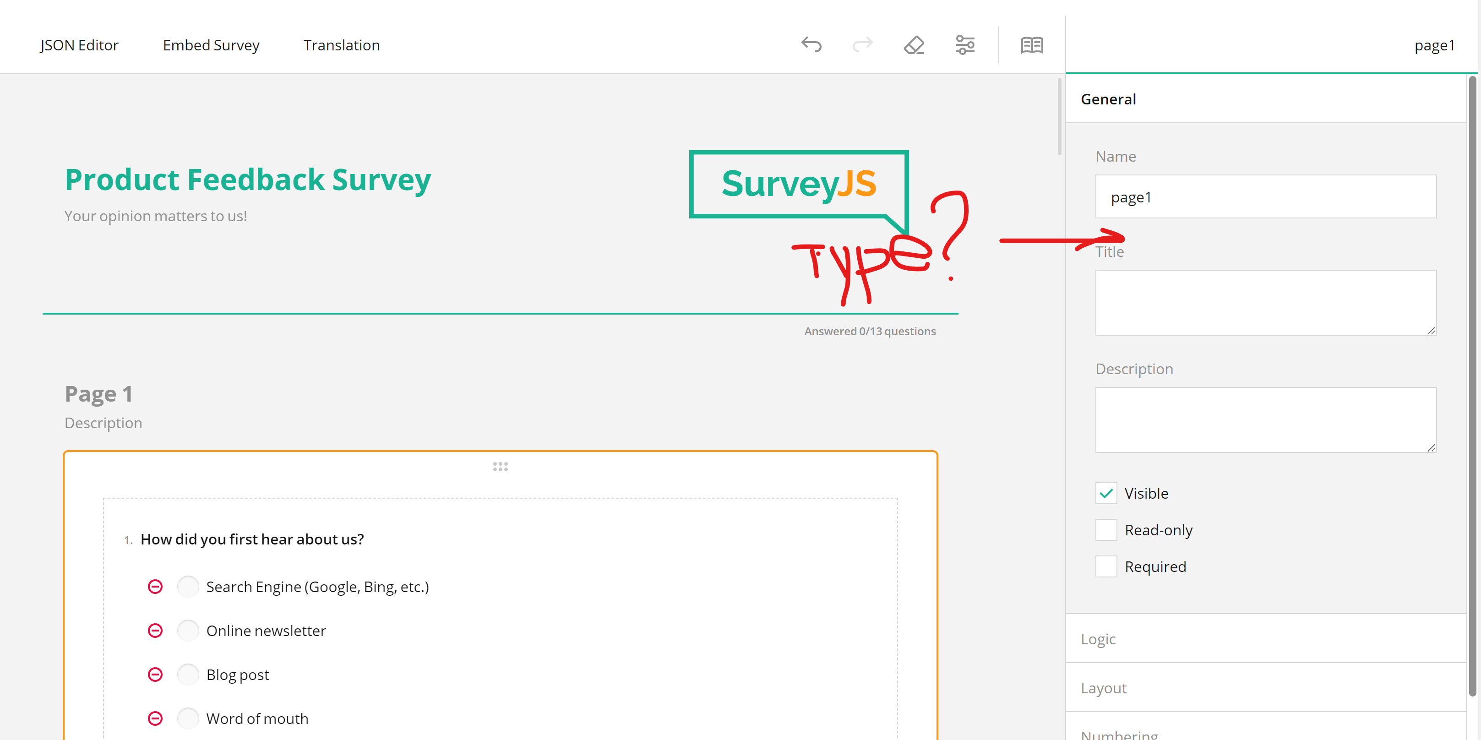Click the open book reader icon
Screen dimensions: 1481x740
pyautogui.click(x=1031, y=45)
